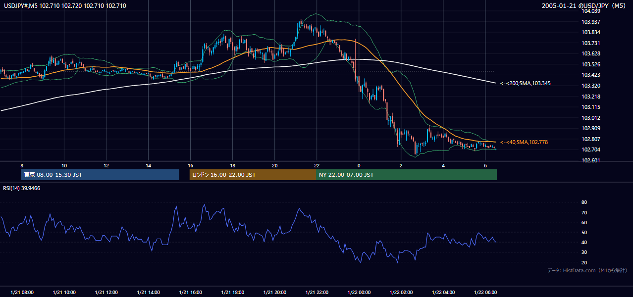
Task: Click price axis value 104.039
Action: pos(591,11)
